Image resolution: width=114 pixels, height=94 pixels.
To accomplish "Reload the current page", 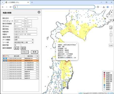I will pos(10,7).
